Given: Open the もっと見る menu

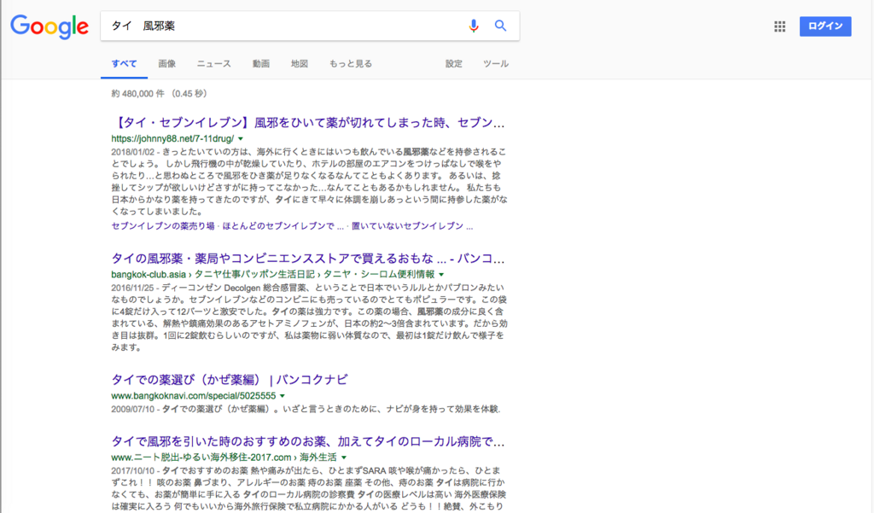Looking at the screenshot, I should (351, 63).
